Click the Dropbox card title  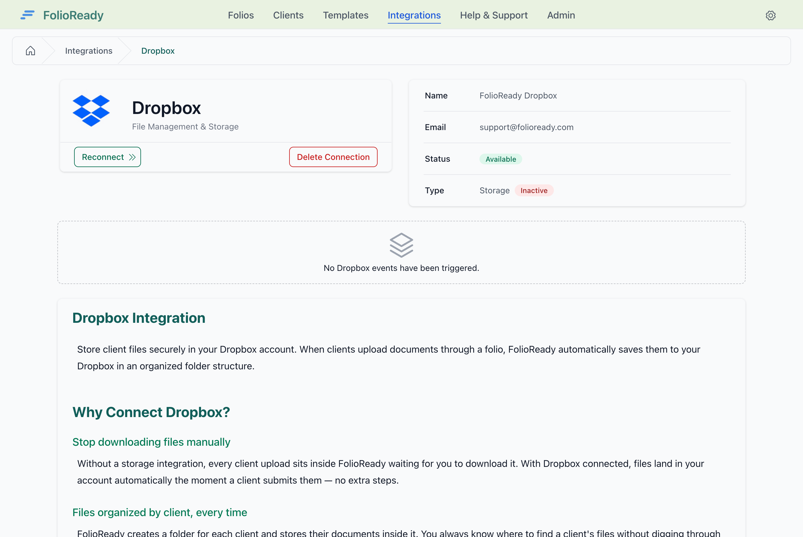tap(166, 108)
